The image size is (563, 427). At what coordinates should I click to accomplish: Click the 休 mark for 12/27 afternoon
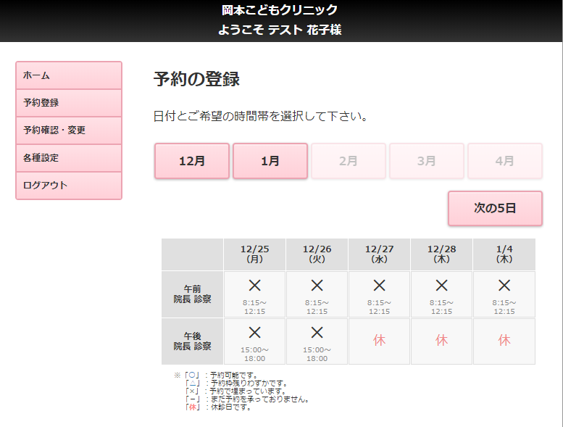tap(379, 340)
